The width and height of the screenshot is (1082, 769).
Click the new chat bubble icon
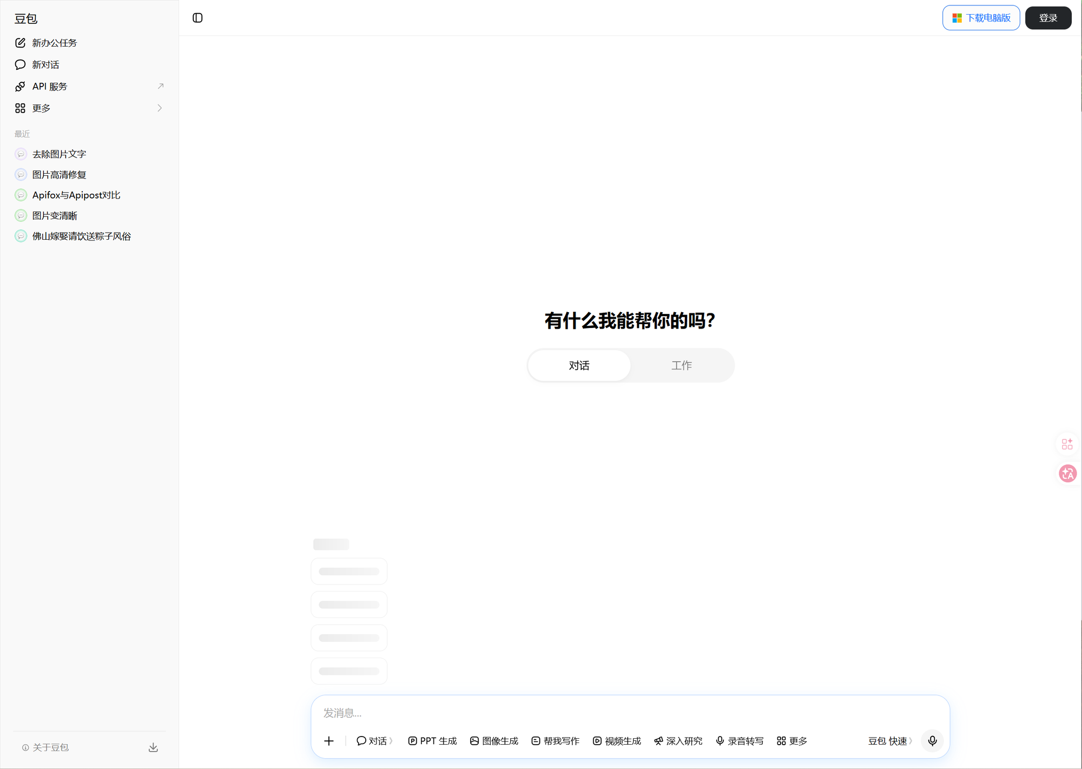click(x=20, y=64)
